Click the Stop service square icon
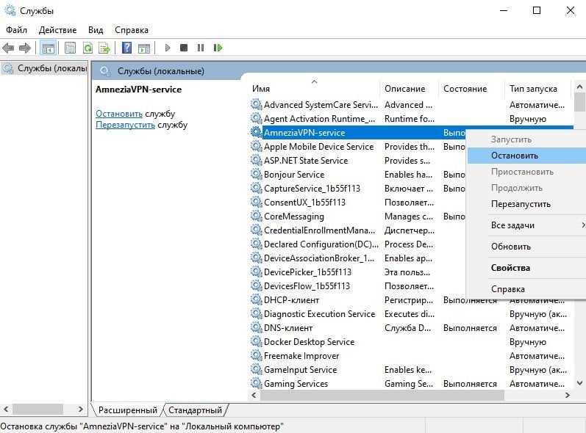The height and width of the screenshot is (433, 586). pyautogui.click(x=184, y=48)
